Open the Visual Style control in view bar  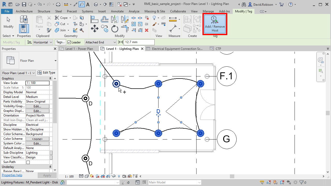pyautogui.click(x=87, y=176)
